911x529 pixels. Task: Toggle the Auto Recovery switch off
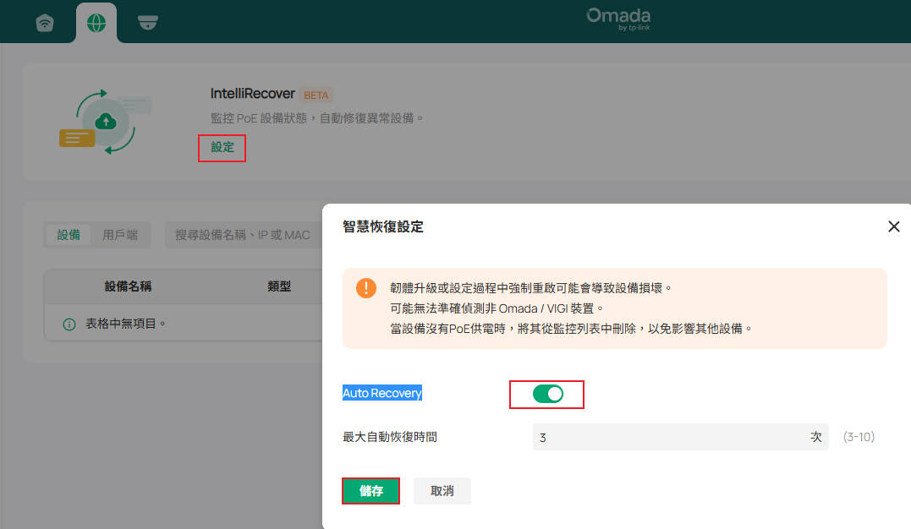[547, 394]
